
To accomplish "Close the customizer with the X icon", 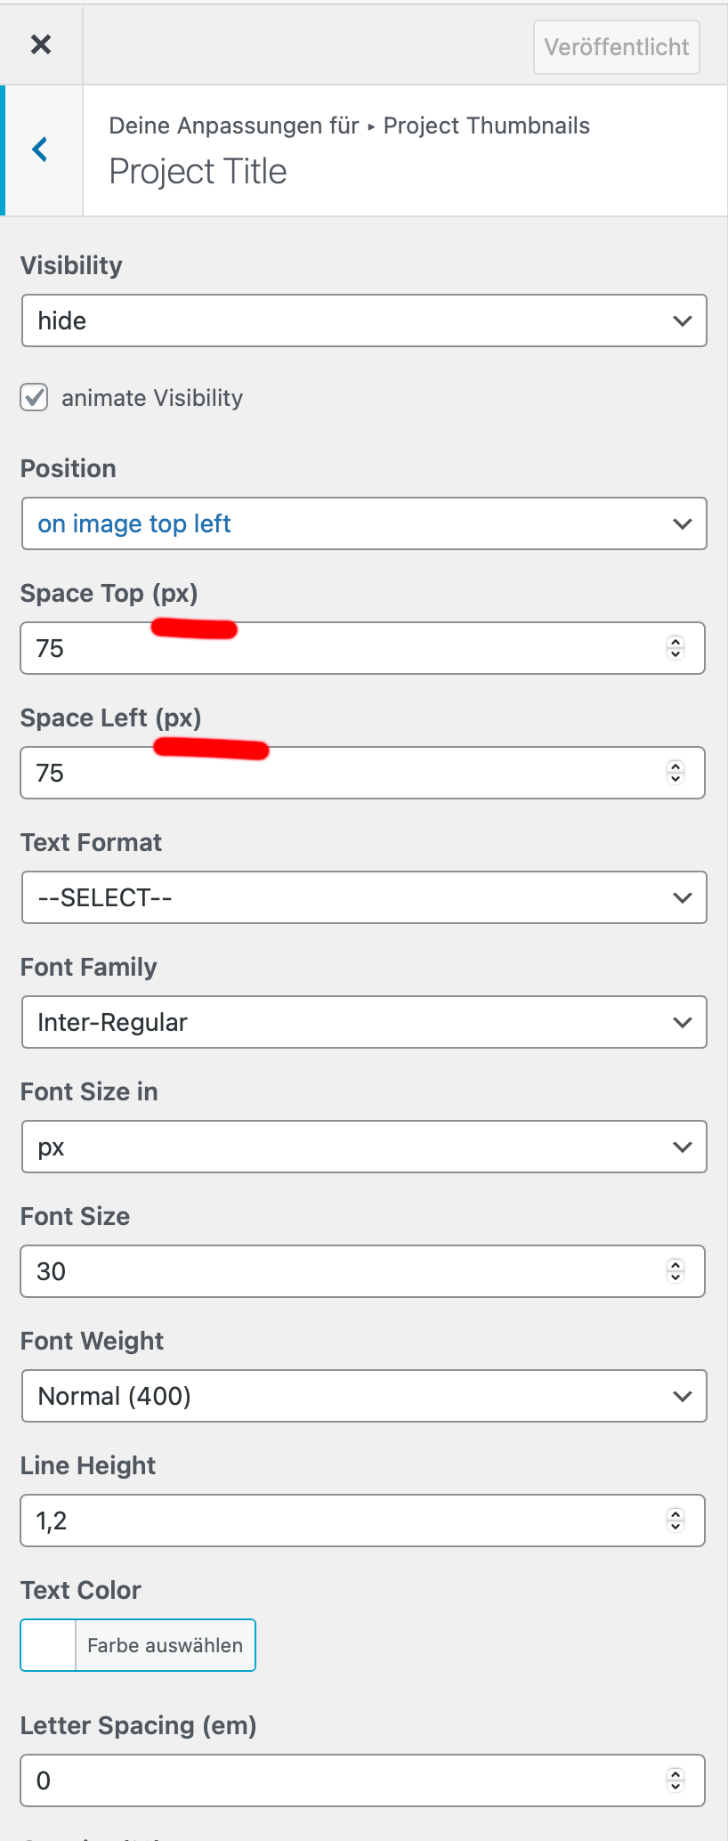I will point(41,45).
